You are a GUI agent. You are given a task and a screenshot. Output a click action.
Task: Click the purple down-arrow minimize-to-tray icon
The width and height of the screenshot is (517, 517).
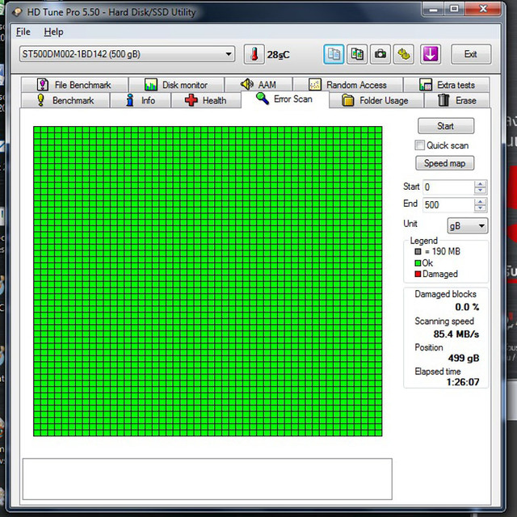[x=431, y=54]
